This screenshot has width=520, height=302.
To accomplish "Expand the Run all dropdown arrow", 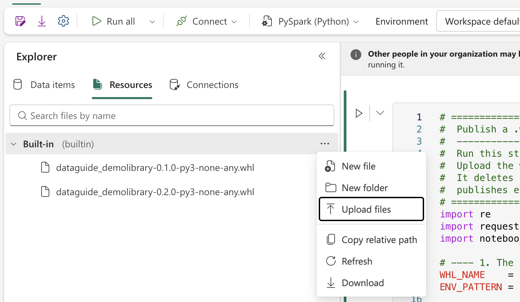I will coord(152,22).
